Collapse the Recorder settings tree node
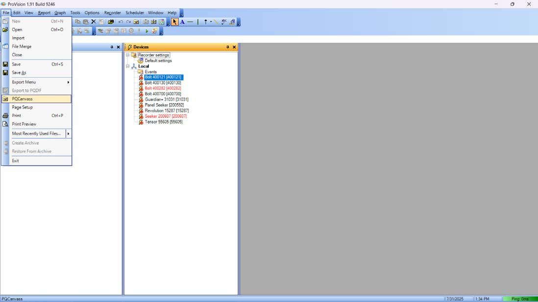This screenshot has height=302, width=538. (x=128, y=55)
